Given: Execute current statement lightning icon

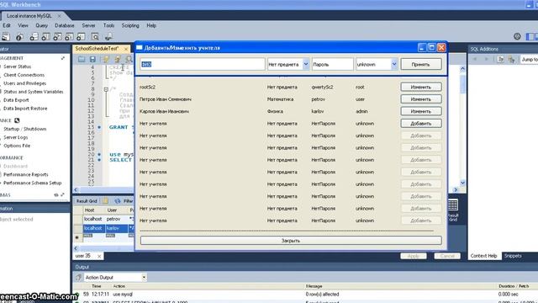Looking at the screenshot, I should pyautogui.click(x=118, y=59).
